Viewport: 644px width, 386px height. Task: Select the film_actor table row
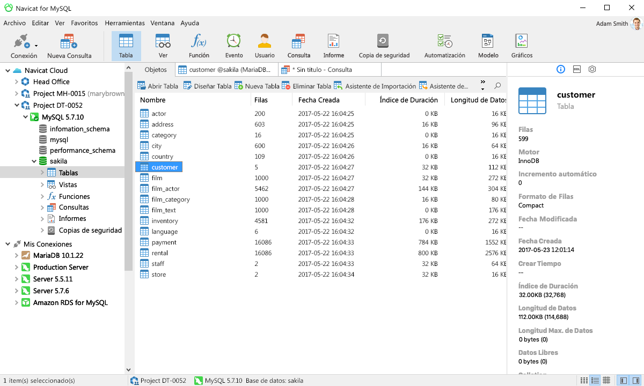[x=321, y=189]
